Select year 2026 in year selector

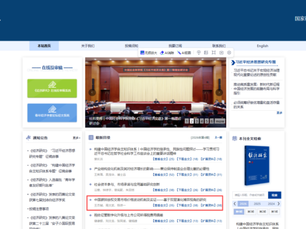pyautogui.click(x=243, y=204)
